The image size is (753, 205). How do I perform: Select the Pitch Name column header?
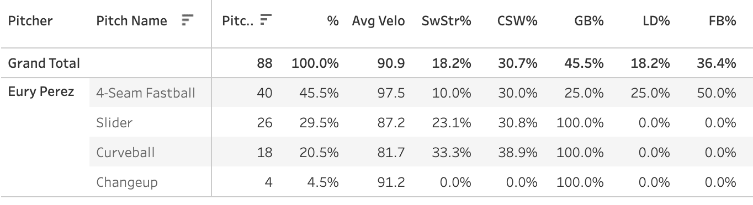[131, 21]
